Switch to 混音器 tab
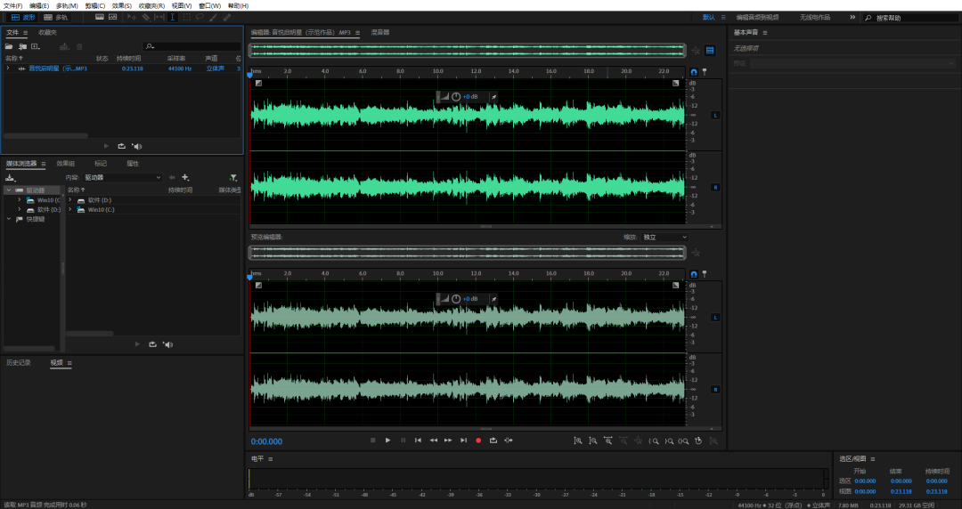This screenshot has width=962, height=509. point(380,33)
